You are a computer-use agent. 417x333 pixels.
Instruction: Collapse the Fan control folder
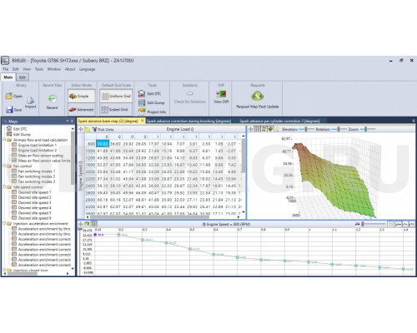(x=4, y=166)
